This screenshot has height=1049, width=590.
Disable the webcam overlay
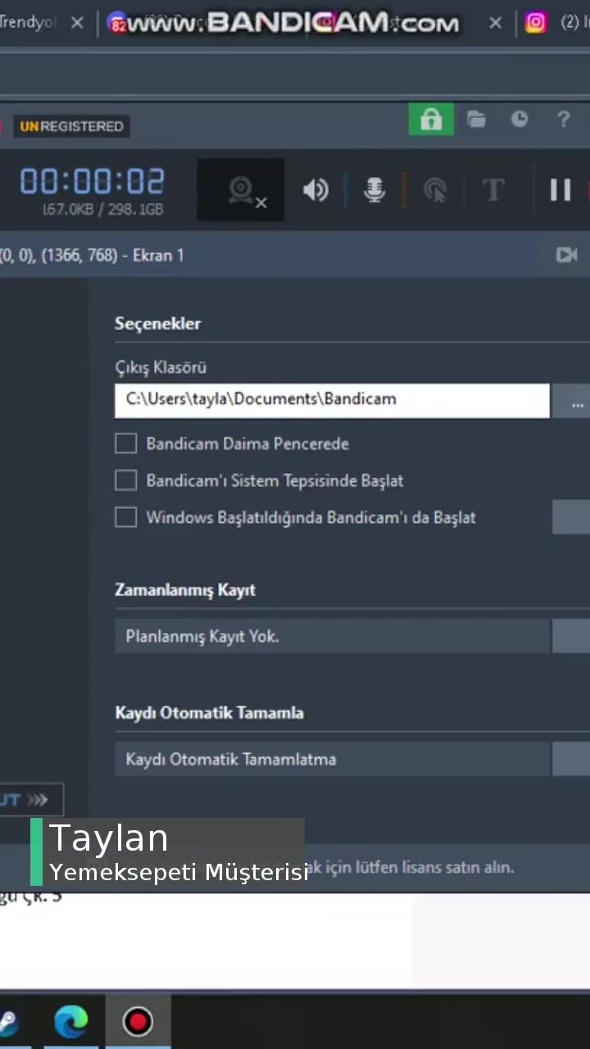(x=240, y=189)
